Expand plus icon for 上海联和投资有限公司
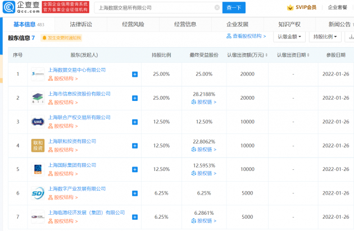Image resolution: width=354 pixels, height=231 pixels. point(135,146)
